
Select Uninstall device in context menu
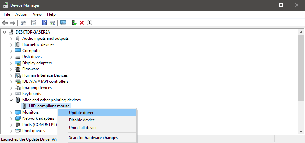[83, 128]
